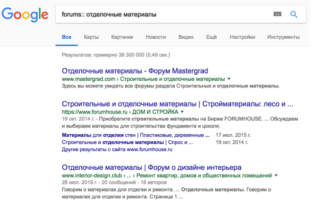Click the sitelink date 19 окт. 2014 г.
Image resolution: width=329 pixels, height=204 pixels.
232,142
